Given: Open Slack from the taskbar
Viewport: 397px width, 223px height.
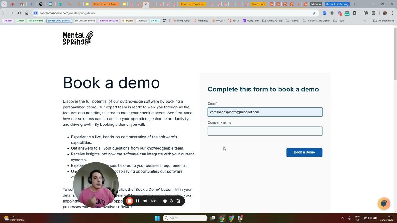Looking at the screenshot, I should coord(240,218).
